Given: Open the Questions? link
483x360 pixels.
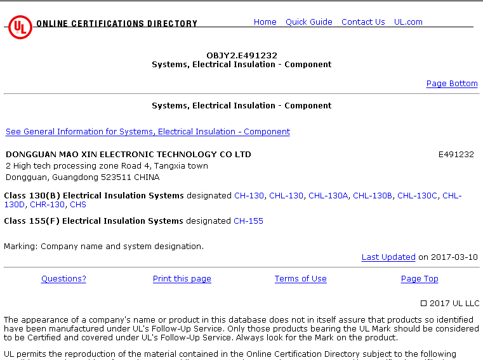Looking at the screenshot, I should point(63,279).
